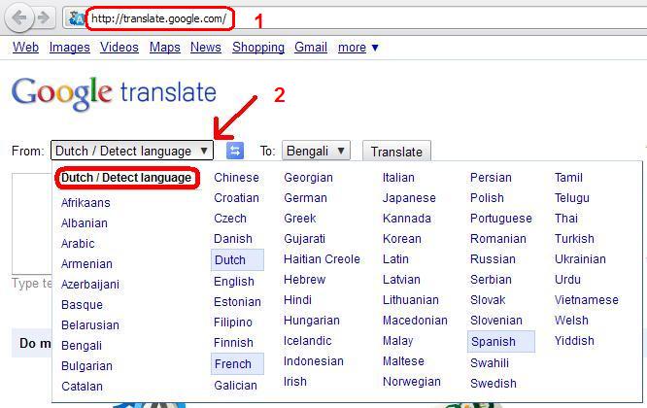Choose Basque language
The image size is (647, 408).
point(82,305)
